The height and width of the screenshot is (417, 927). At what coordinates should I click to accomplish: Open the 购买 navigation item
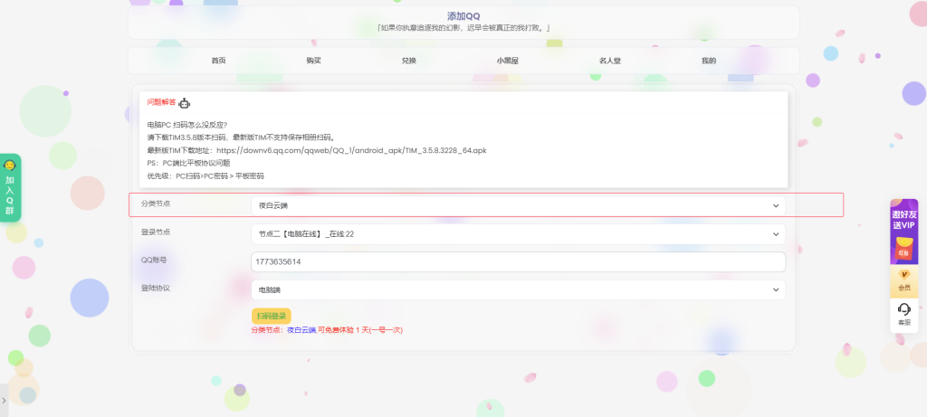pyautogui.click(x=314, y=61)
